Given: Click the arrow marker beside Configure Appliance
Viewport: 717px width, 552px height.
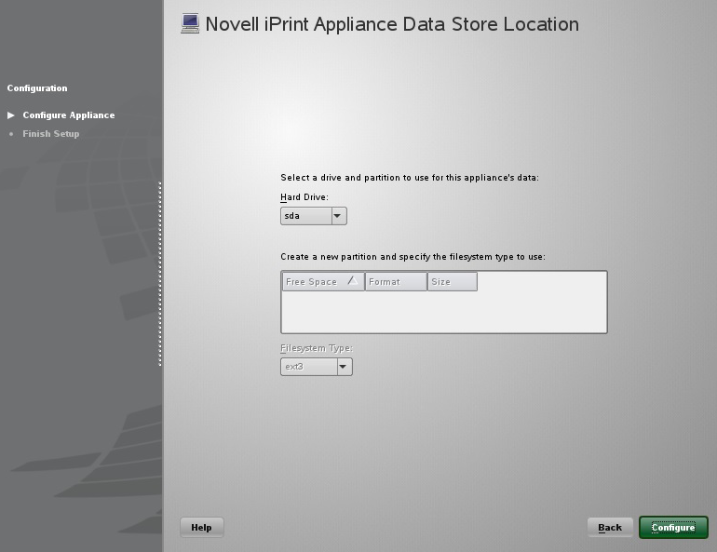Looking at the screenshot, I should [11, 115].
